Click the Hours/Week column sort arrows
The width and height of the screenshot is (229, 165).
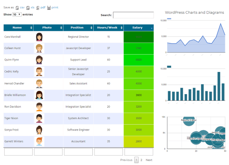coord(122,28)
